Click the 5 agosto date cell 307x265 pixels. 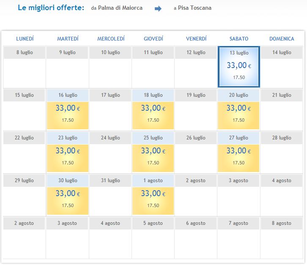[153, 223]
